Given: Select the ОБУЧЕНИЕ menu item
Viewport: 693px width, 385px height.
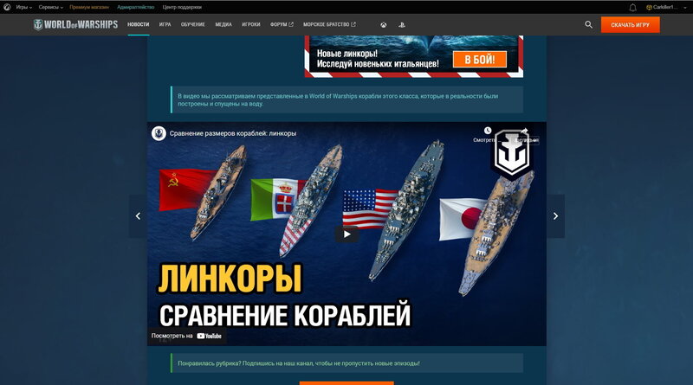Looking at the screenshot, I should pyautogui.click(x=192, y=25).
